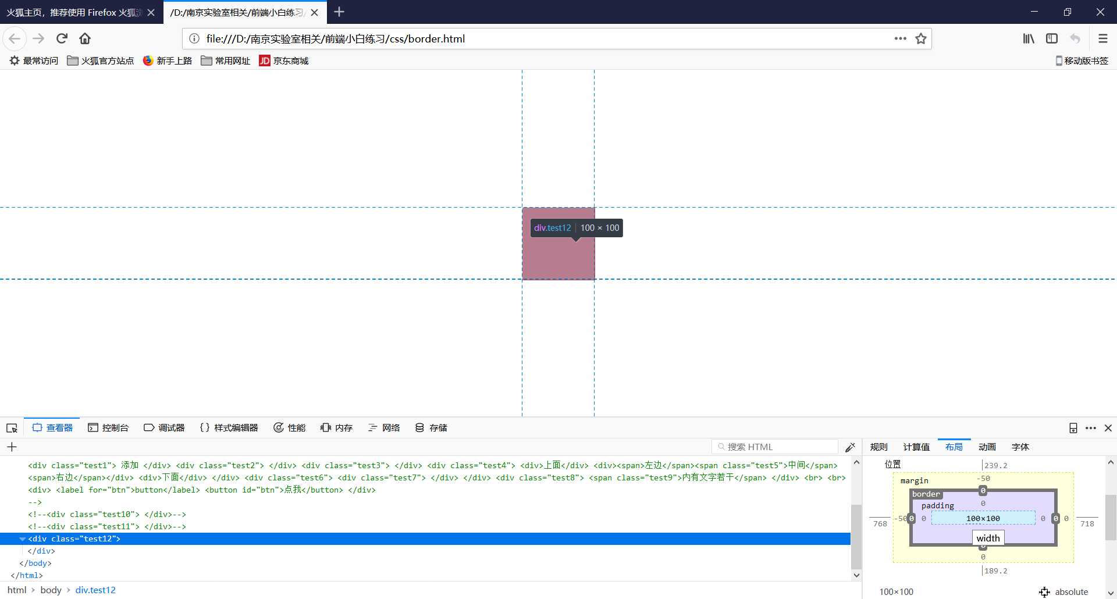
Task: Click the layout sidebar scroll down arrow
Action: click(1111, 594)
